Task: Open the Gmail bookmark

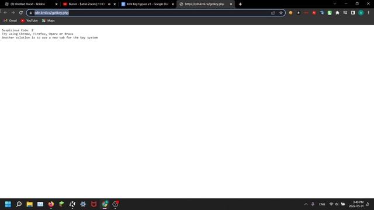Action: [11, 21]
